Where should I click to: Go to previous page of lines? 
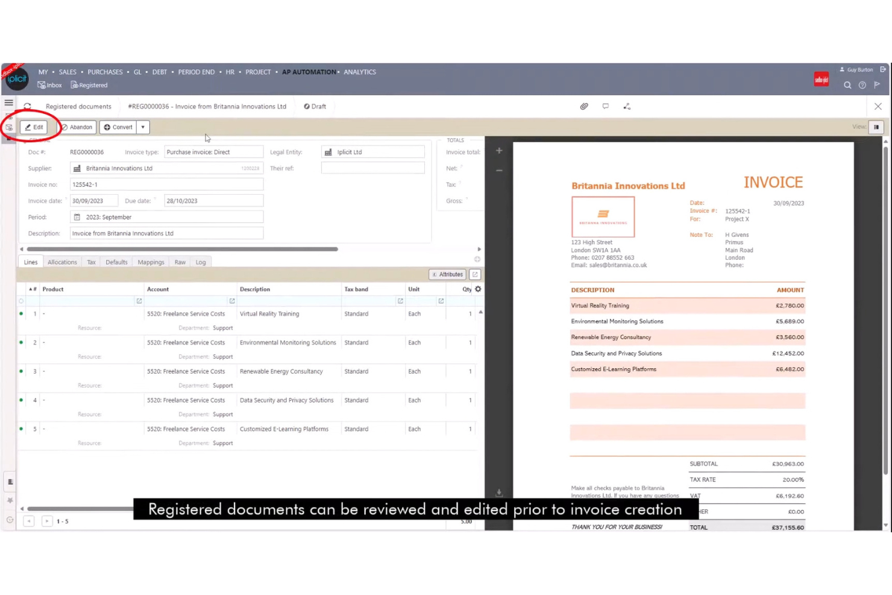29,521
